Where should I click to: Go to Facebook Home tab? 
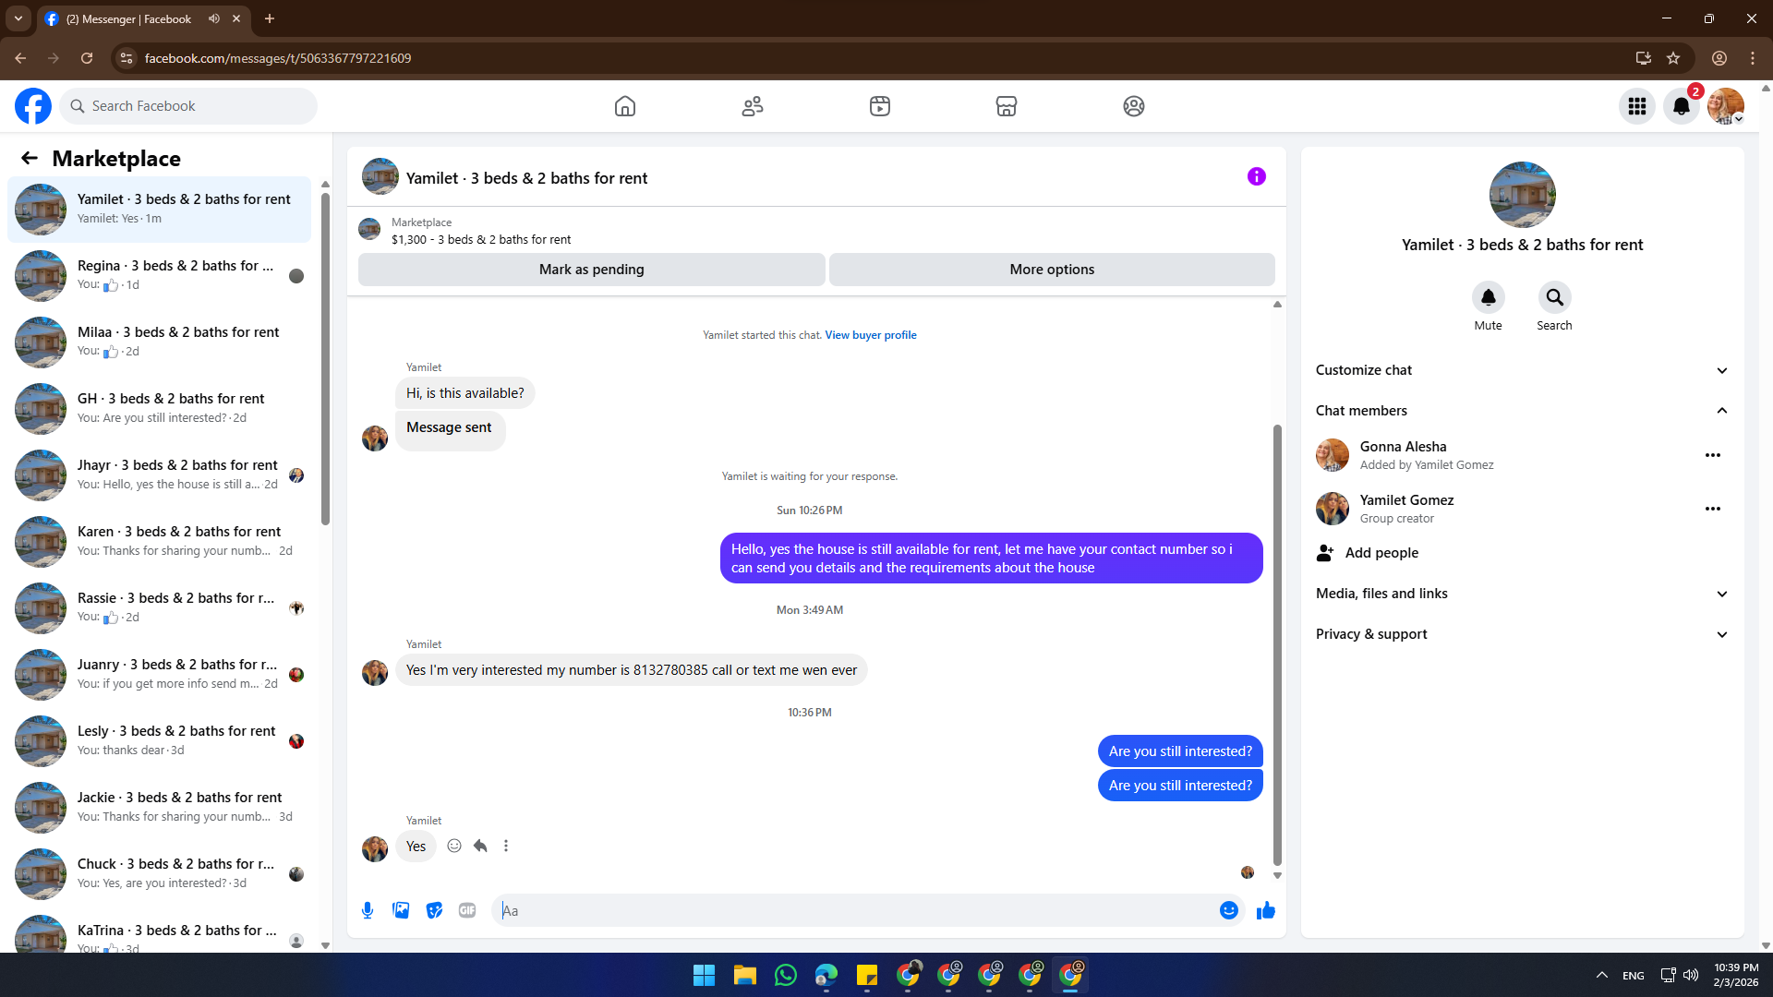[x=625, y=106]
